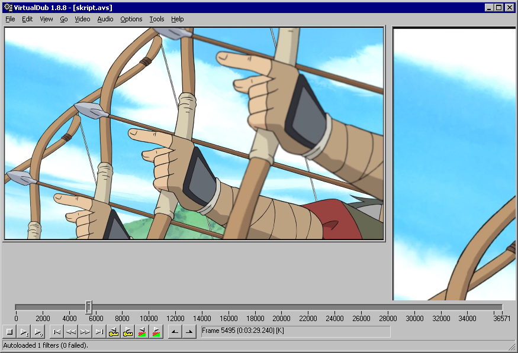518x353 pixels.
Task: Start output playback
Action: click(38, 332)
